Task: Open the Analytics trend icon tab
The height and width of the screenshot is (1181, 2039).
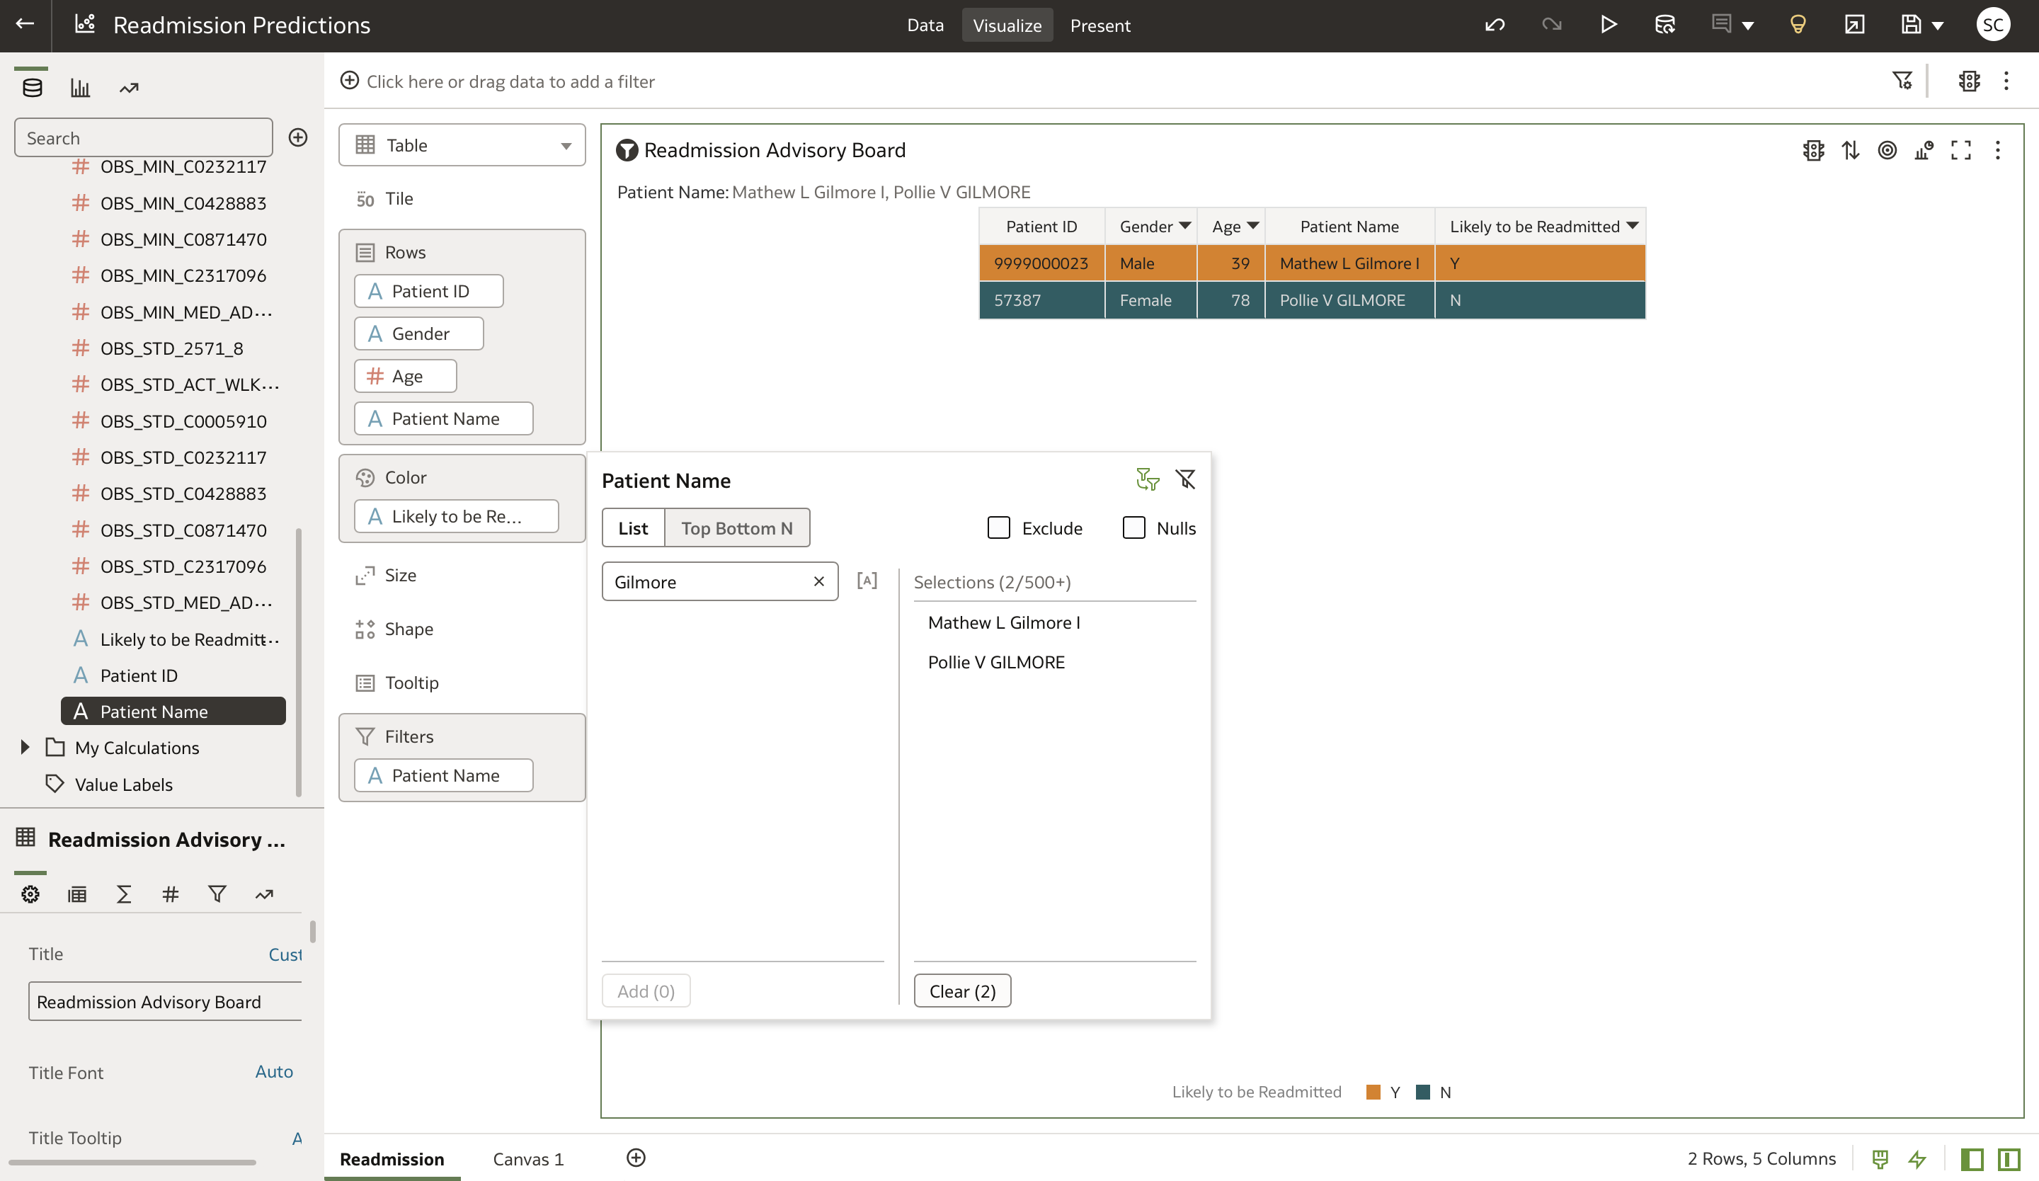Action: [x=129, y=89]
